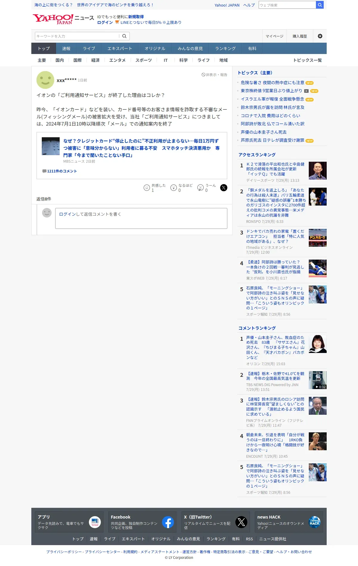This screenshot has width=358, height=566.
Task: Click the video icon next to 東京株終値 topic
Action: [x=306, y=91]
